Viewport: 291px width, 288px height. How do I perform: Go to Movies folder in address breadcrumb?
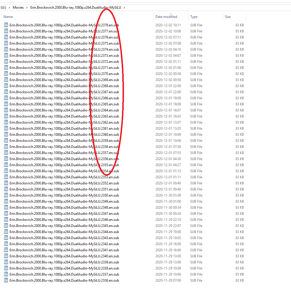pyautogui.click(x=18, y=8)
